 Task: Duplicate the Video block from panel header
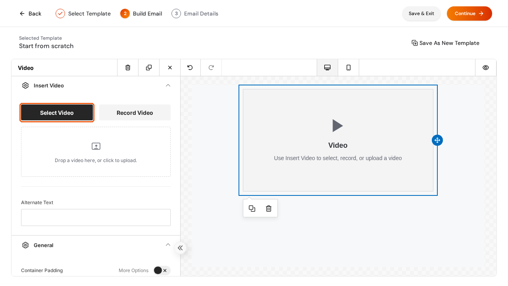point(149,68)
